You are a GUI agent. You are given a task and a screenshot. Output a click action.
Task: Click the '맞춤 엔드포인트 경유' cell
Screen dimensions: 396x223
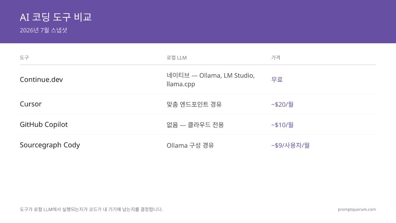click(x=194, y=104)
